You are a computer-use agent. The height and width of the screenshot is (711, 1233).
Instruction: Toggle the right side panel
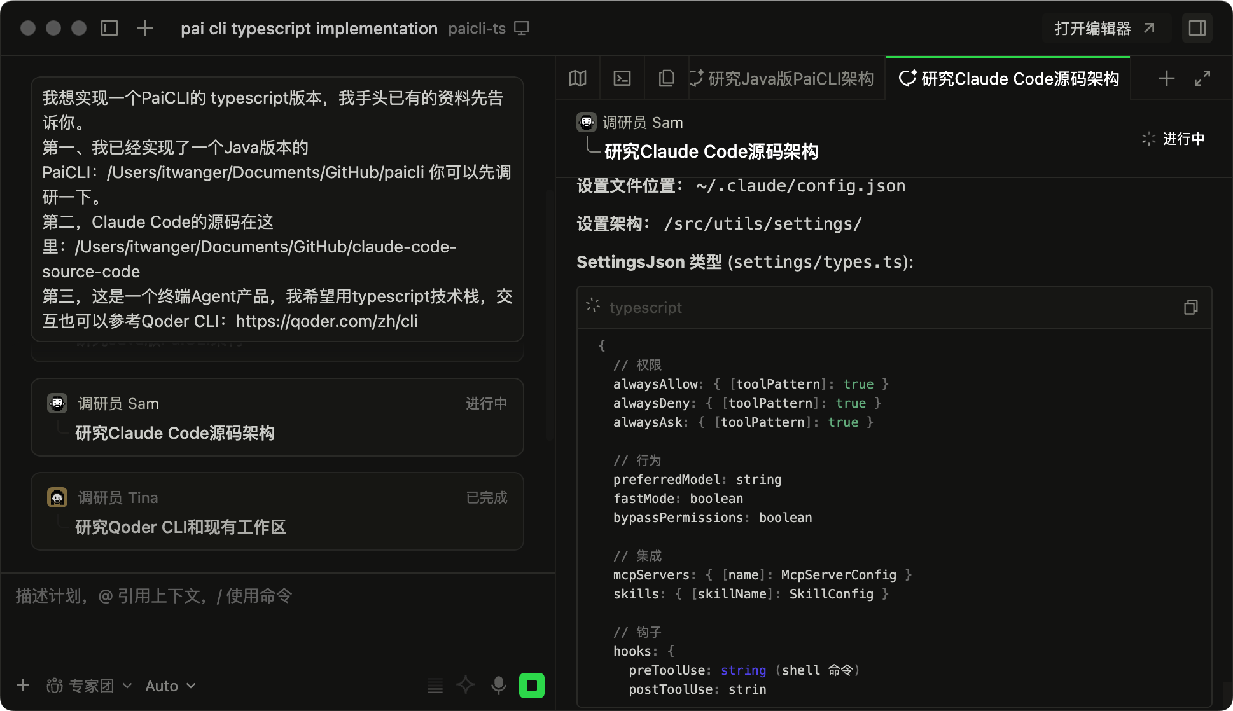click(1197, 28)
